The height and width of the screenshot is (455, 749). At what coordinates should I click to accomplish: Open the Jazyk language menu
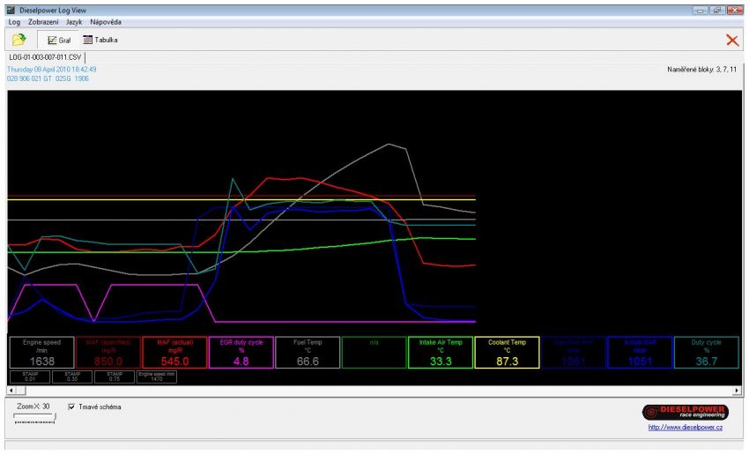74,21
